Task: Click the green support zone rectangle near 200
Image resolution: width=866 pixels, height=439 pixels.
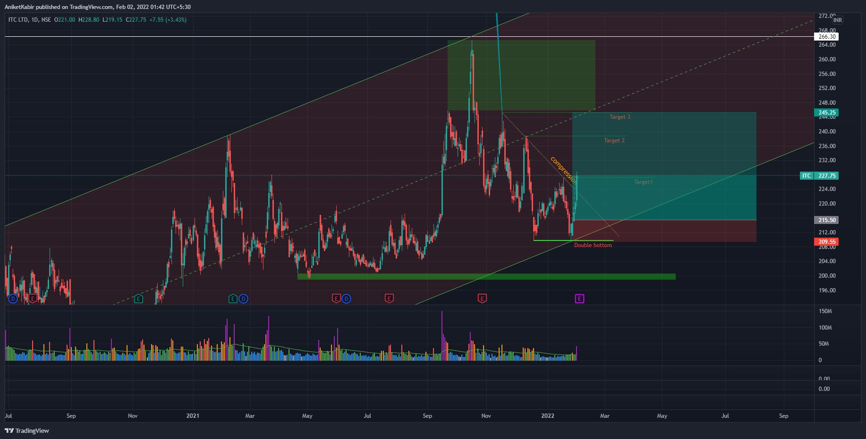Action: click(486, 277)
